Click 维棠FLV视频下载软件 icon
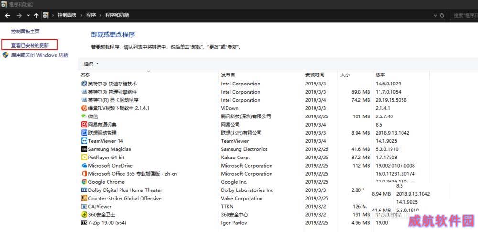Screen dimensions: 478x232 coord(84,108)
